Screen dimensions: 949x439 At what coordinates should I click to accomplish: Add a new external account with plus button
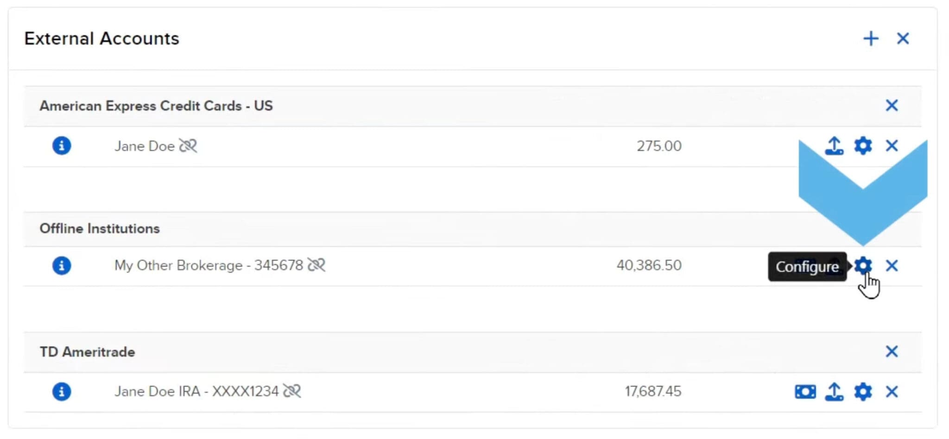871,39
